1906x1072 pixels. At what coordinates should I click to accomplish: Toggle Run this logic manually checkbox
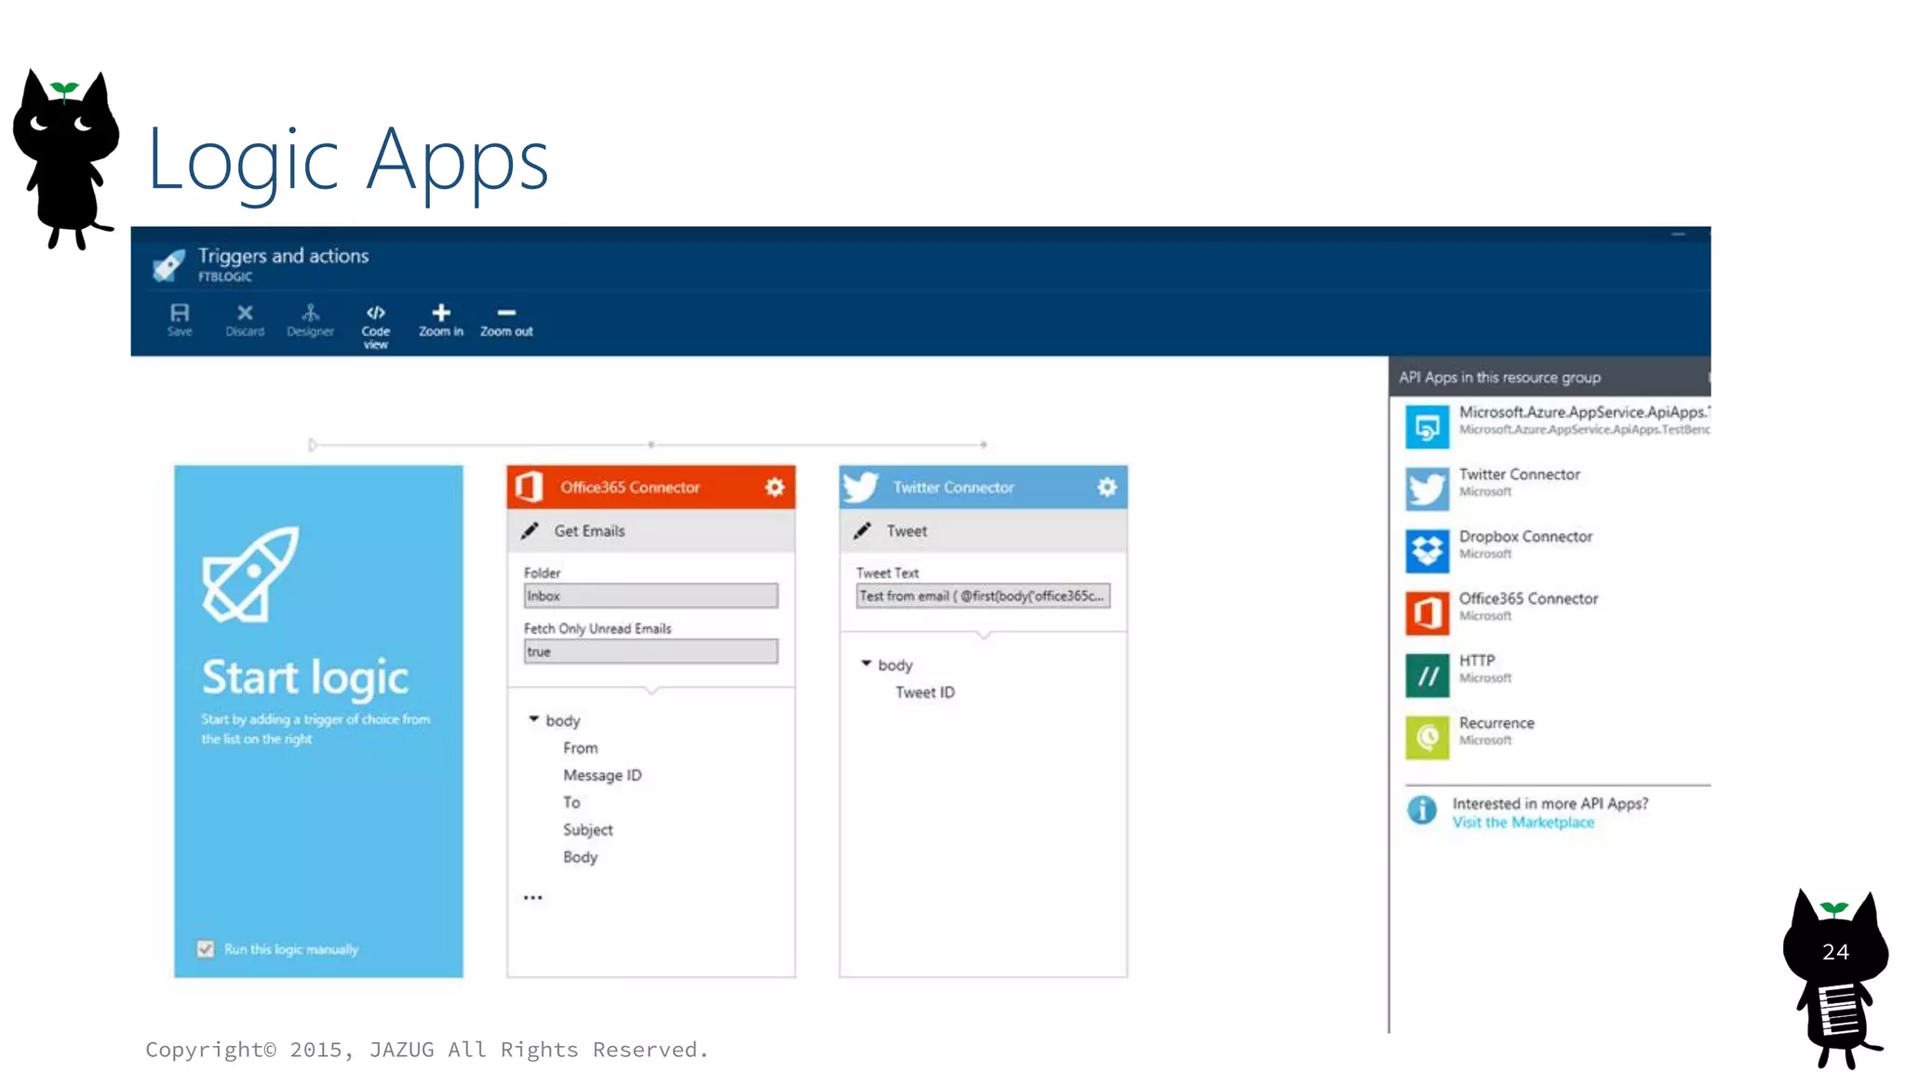(x=206, y=948)
